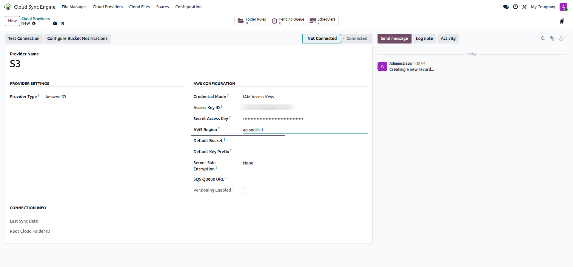573x267 pixels.
Task: Select the Not Connected status stage
Action: pos(322,38)
